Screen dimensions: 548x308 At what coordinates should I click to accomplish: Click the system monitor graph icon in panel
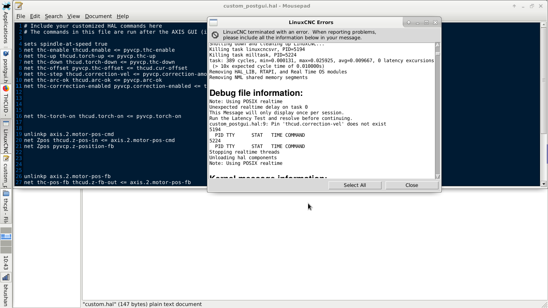(6, 277)
